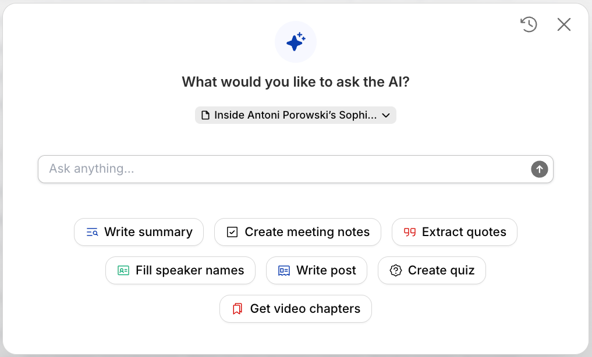592x357 pixels.
Task: Click the checked-box icon on Create meeting notes
Action: (231, 231)
